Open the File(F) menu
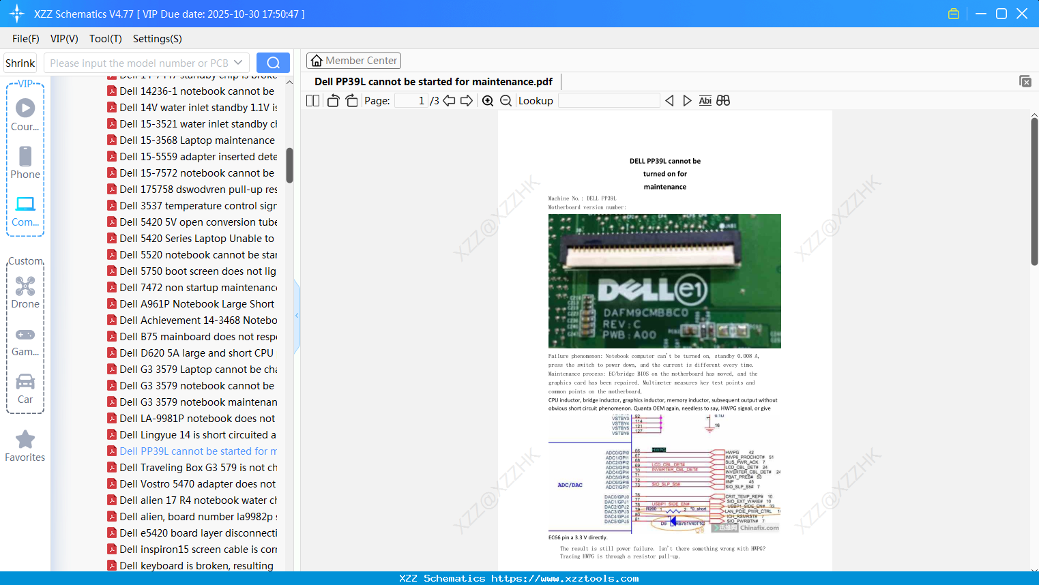 pyautogui.click(x=26, y=39)
